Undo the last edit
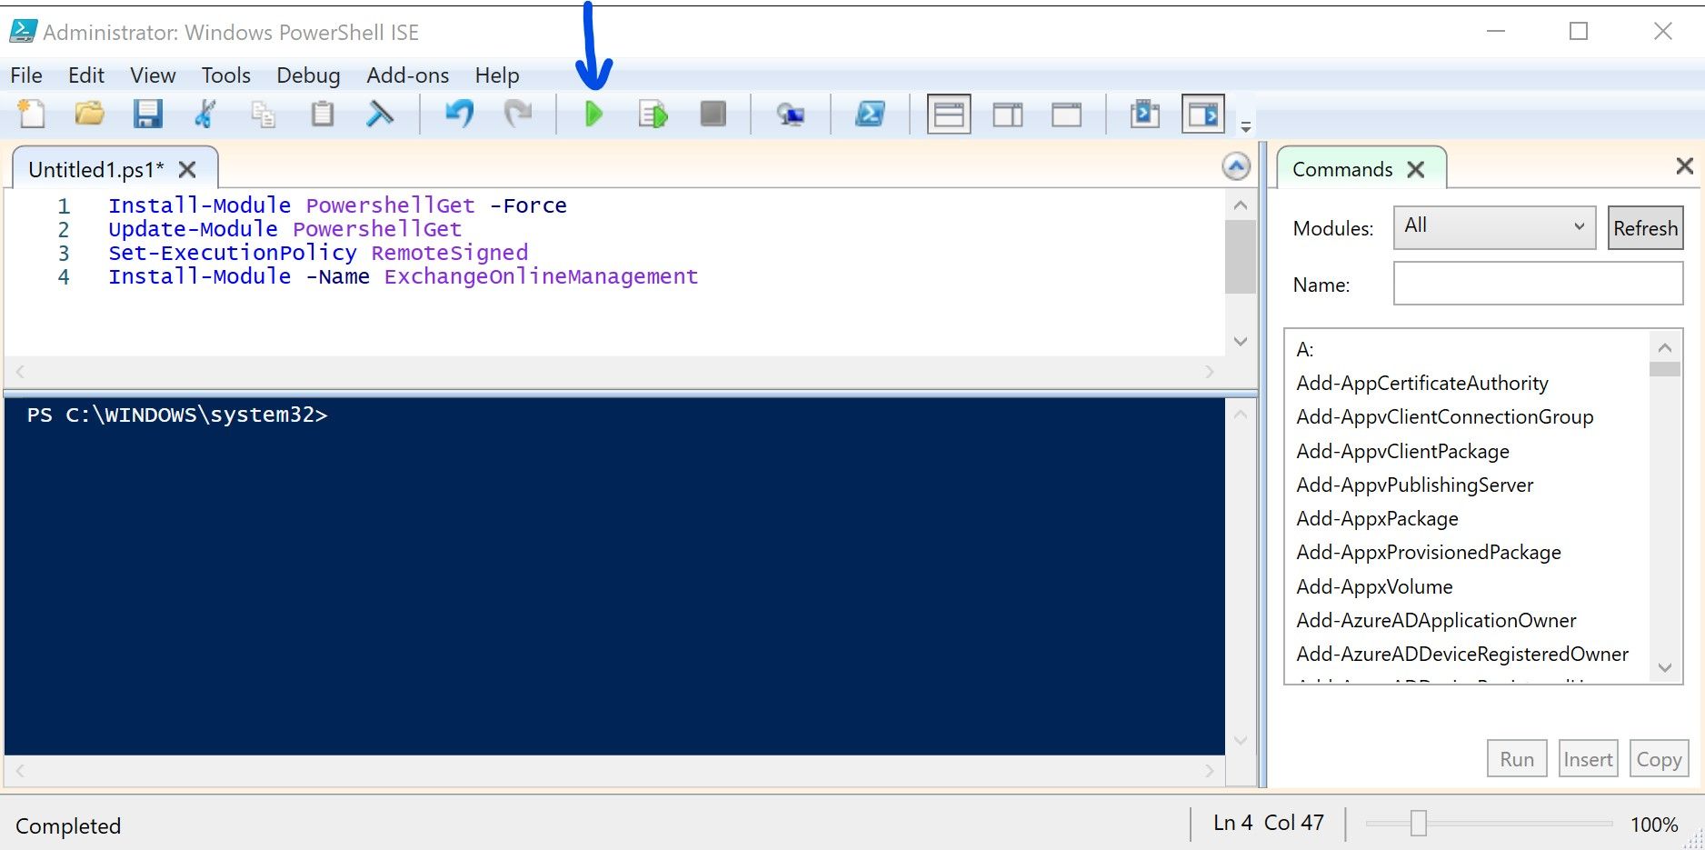1705x850 pixels. point(459,114)
